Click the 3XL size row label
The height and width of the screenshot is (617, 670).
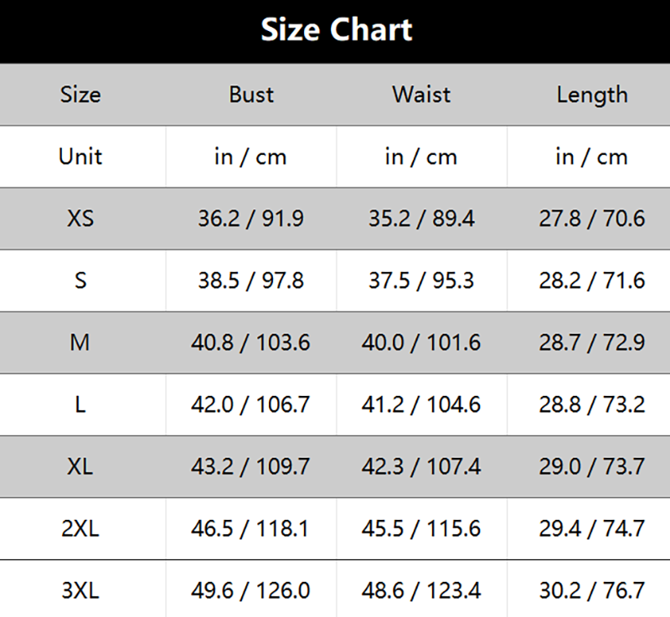tap(80, 590)
